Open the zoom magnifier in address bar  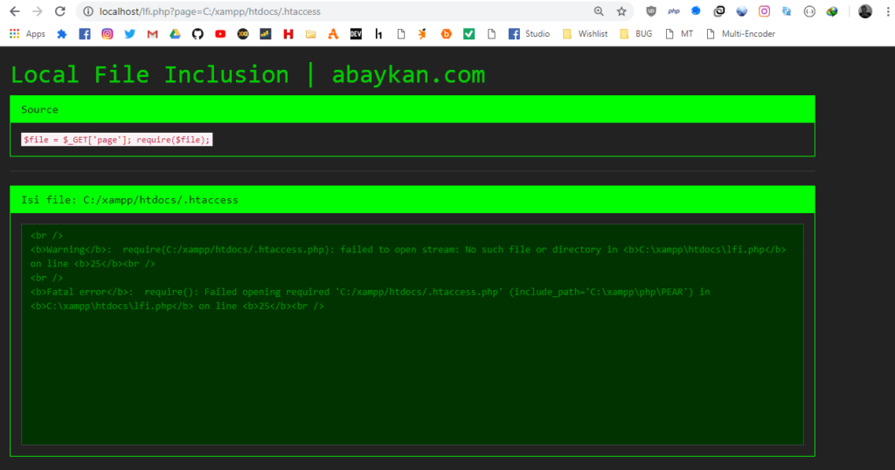599,11
